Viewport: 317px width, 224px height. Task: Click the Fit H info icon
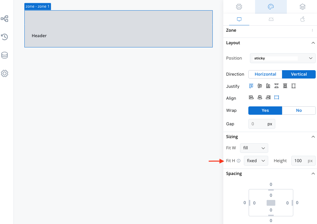239,161
